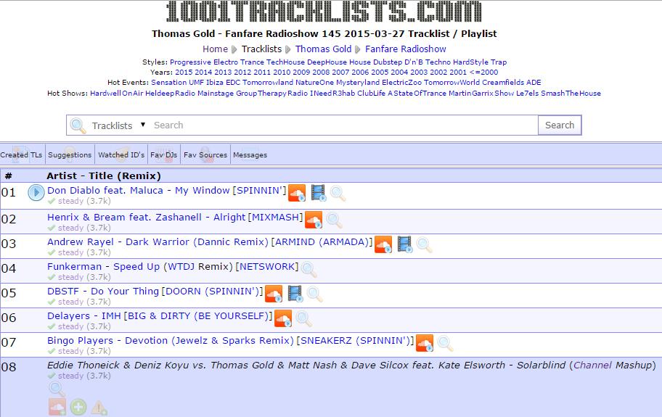Open Andrew Rayel Dark Warrior track link
662x417 pixels.
tap(158, 242)
